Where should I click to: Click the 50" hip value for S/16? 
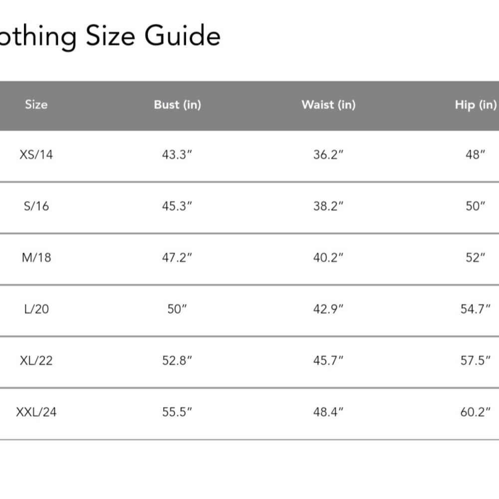click(476, 206)
